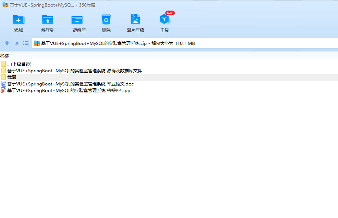Image resolution: width=338 pixels, height=218 pixels.
Task: Select the 源码及数据库文件 folder
Action: pyautogui.click(x=169, y=71)
